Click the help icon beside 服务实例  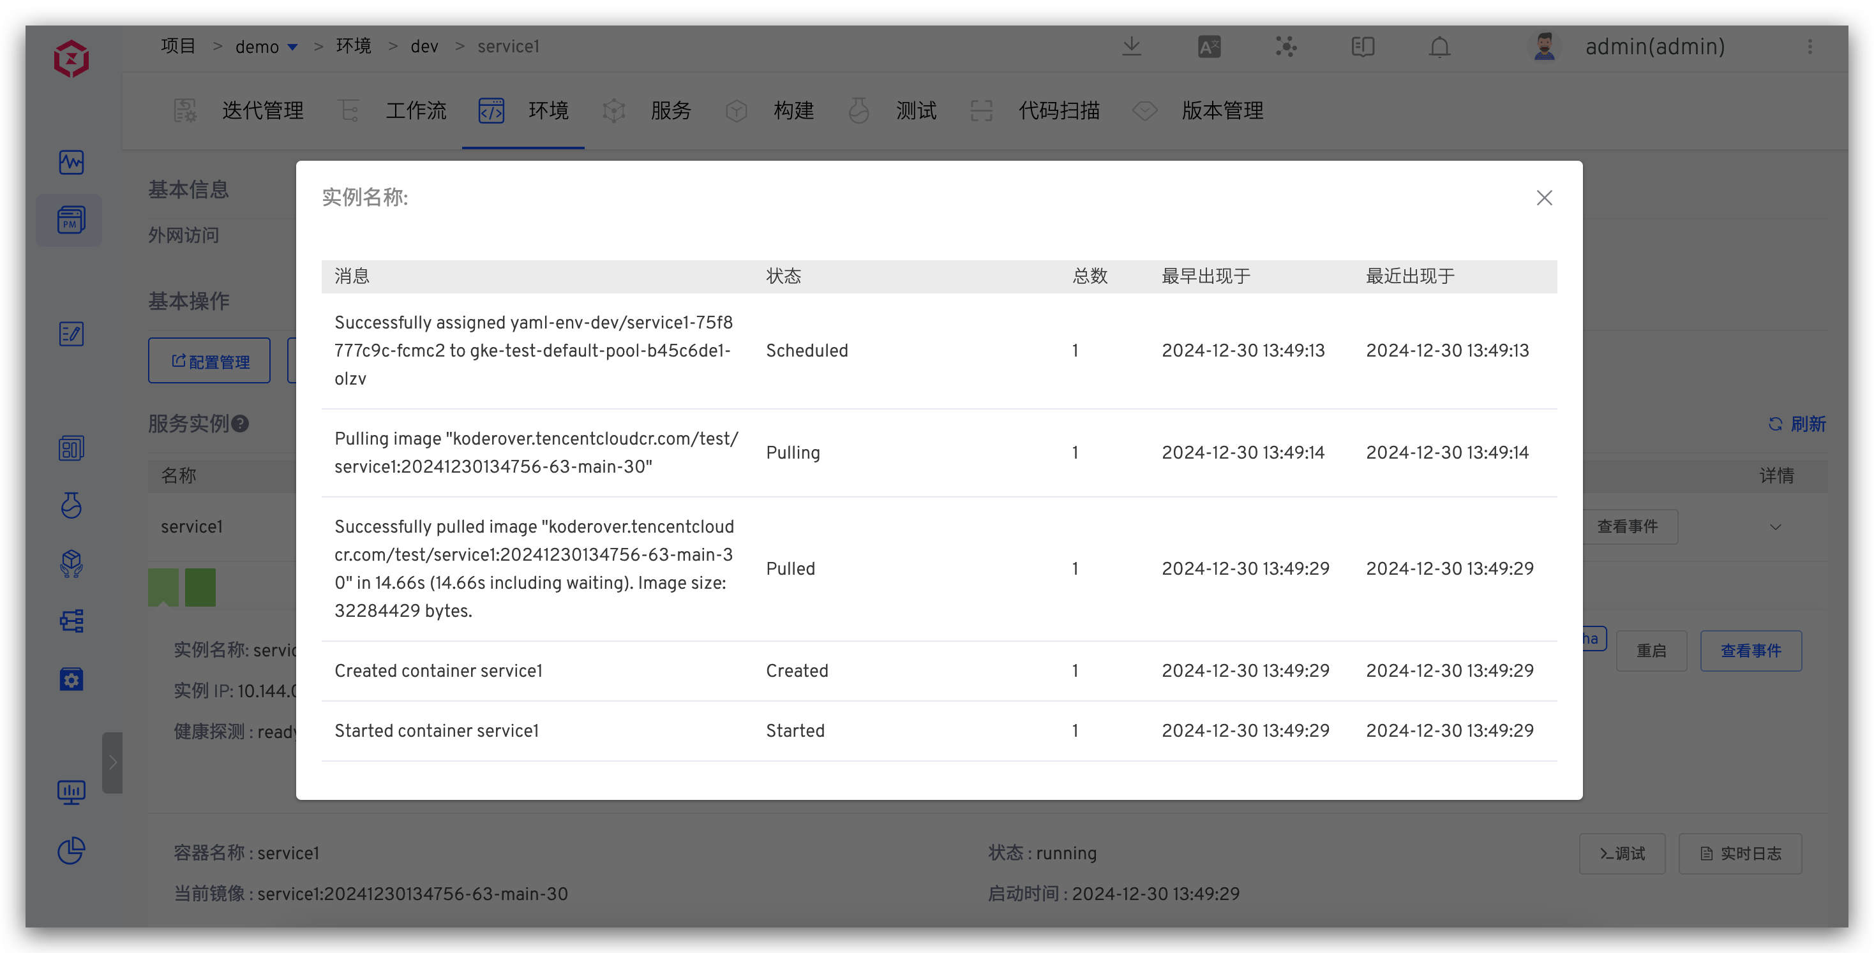(x=240, y=424)
